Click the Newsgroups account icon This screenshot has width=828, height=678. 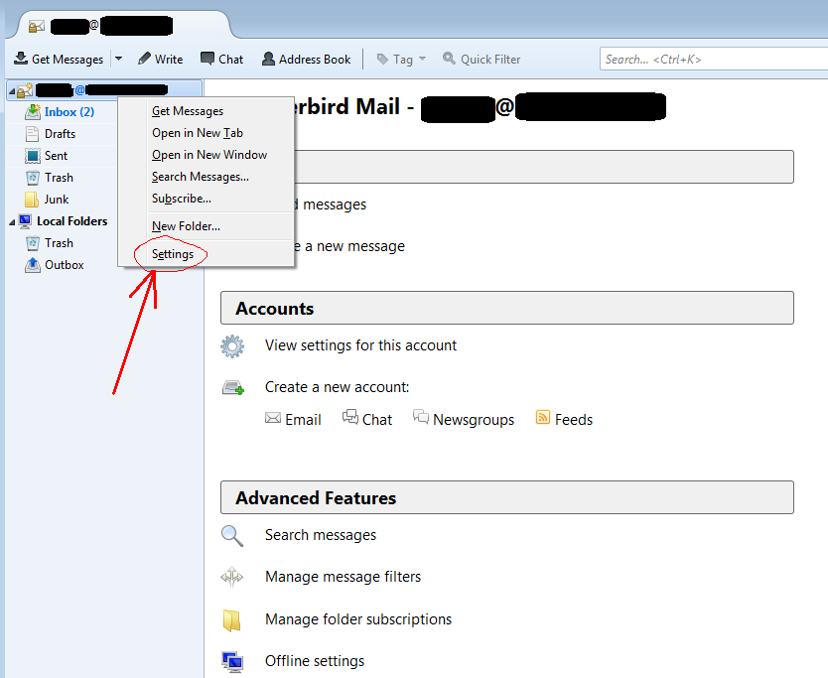click(421, 418)
